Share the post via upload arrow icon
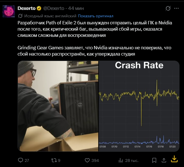Screen dimensions: 184x167 tap(164, 160)
